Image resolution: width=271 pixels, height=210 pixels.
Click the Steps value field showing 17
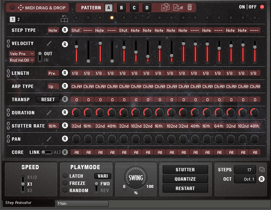pyautogui.click(x=245, y=170)
